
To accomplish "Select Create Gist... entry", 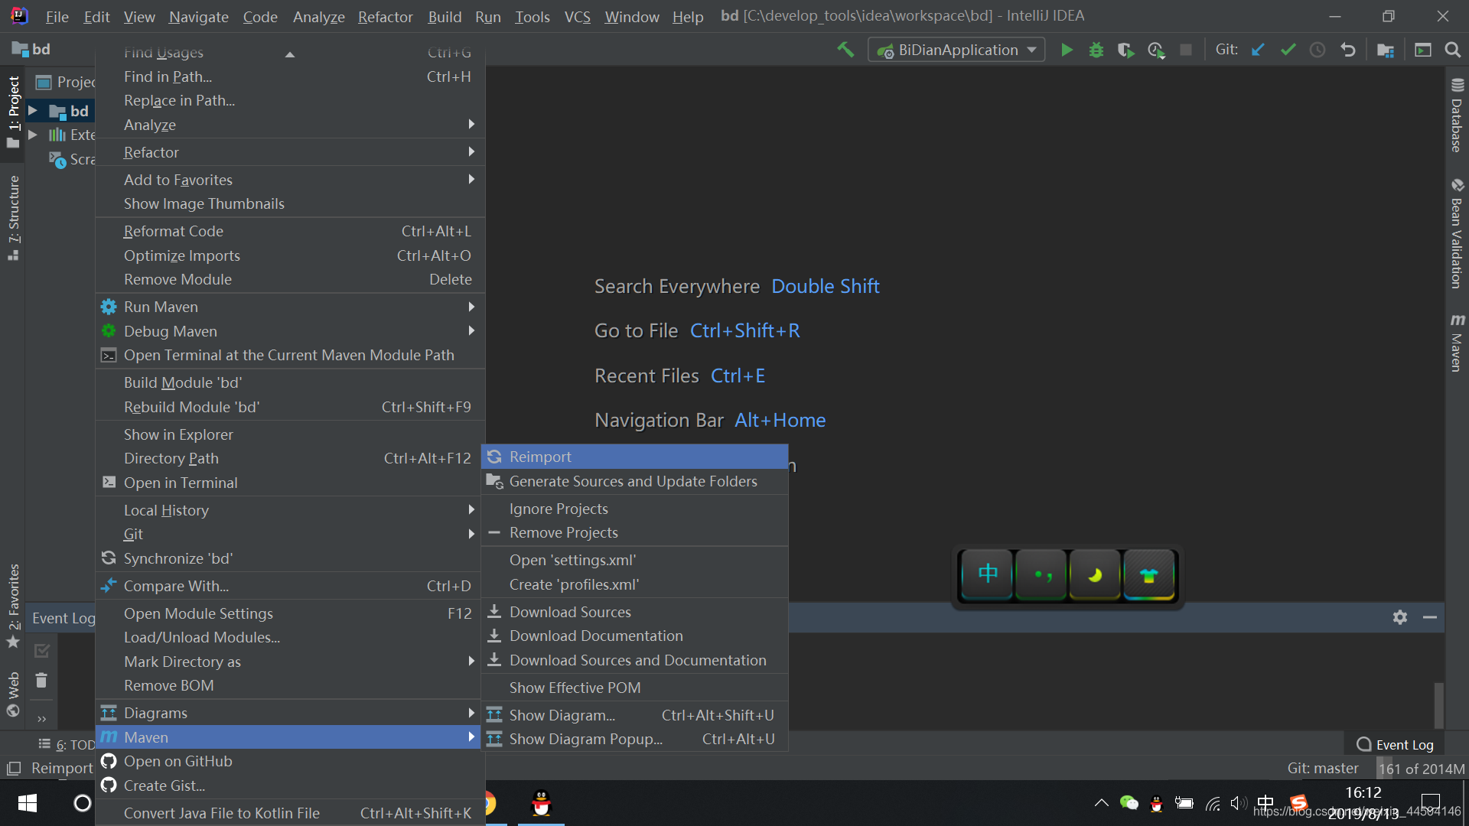I will [290, 785].
